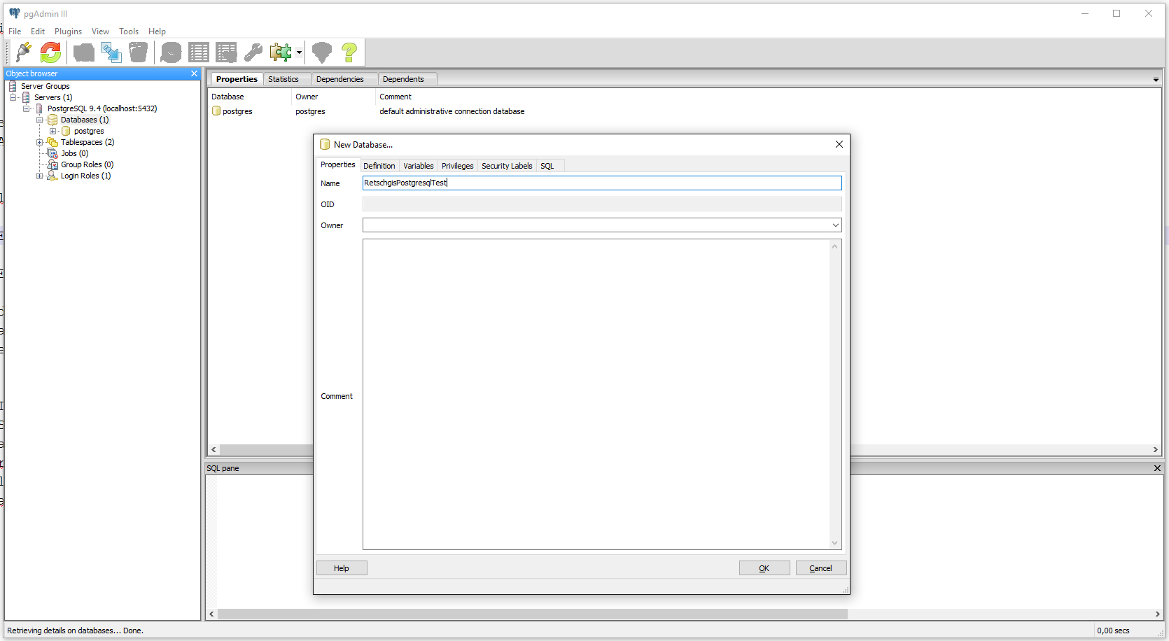Click the Tablespaces folder icon

pos(52,142)
